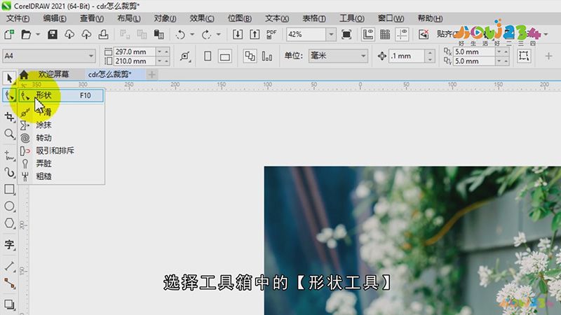561x315 pixels.
Task: Open the 表格 menu
Action: click(x=313, y=18)
